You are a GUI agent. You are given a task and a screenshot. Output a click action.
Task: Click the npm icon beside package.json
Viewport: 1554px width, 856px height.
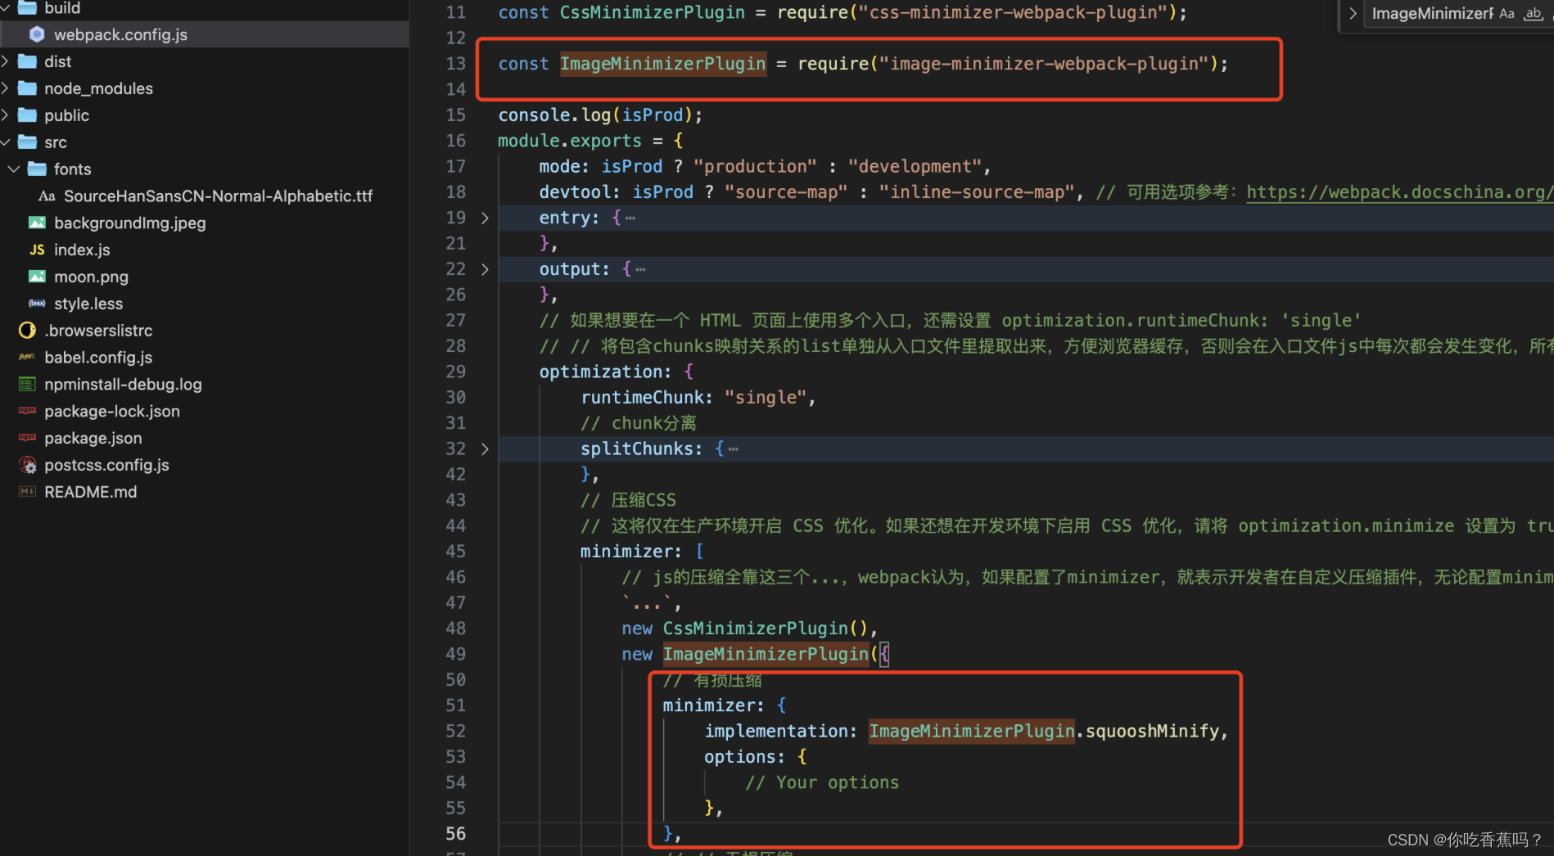click(27, 439)
